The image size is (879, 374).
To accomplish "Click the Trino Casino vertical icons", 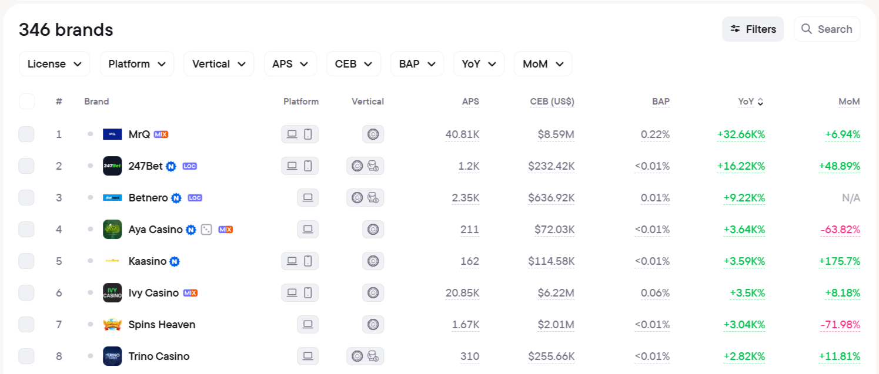I will (365, 356).
